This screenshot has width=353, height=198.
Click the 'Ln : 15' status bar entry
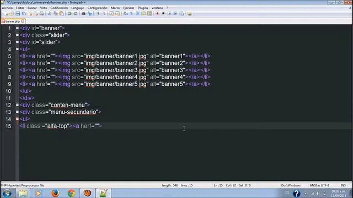pos(218,185)
